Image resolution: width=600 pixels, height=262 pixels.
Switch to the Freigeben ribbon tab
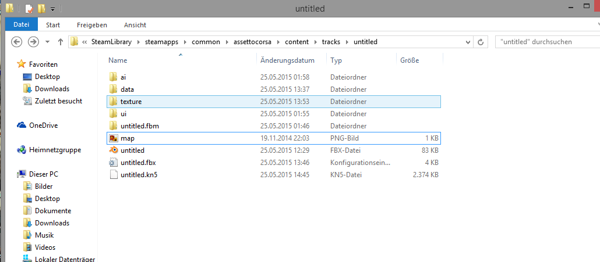(x=92, y=25)
